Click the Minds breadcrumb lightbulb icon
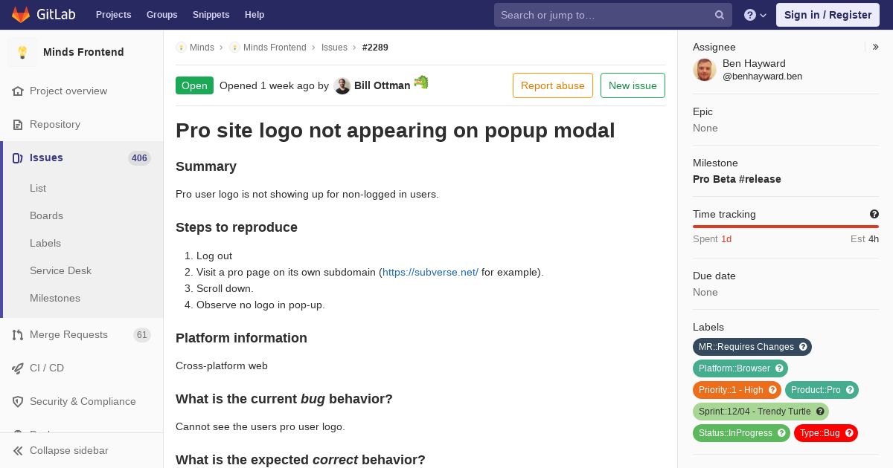Image resolution: width=893 pixels, height=468 pixels. tap(181, 48)
